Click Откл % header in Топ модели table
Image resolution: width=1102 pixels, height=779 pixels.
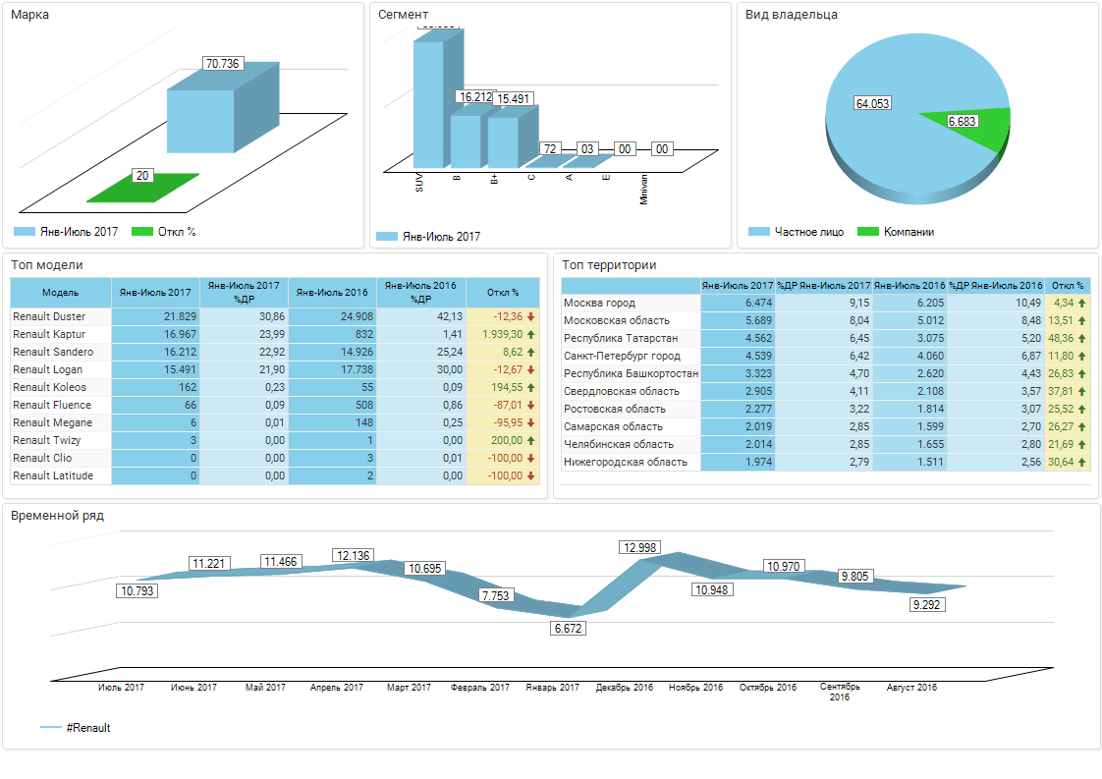click(503, 293)
